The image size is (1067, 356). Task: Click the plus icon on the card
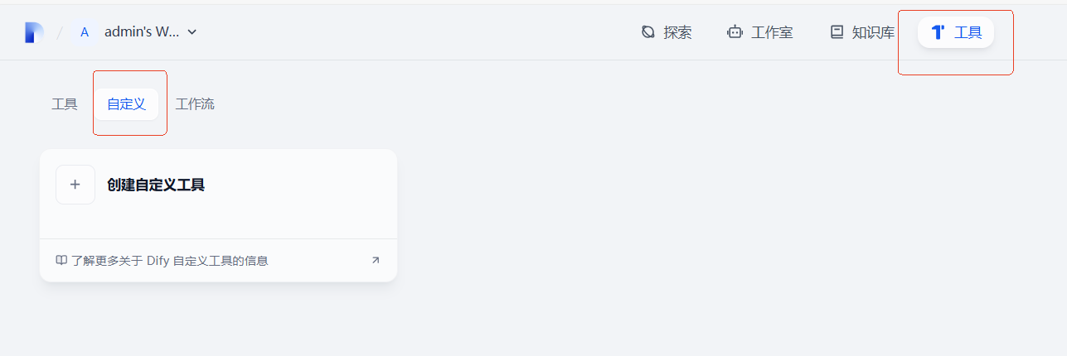pyautogui.click(x=75, y=185)
